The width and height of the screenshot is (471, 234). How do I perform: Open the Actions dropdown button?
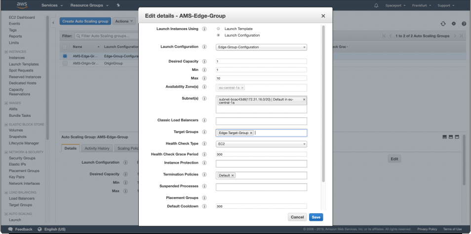(124, 21)
